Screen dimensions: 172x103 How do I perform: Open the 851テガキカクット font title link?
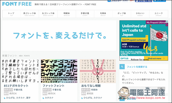point(16,86)
